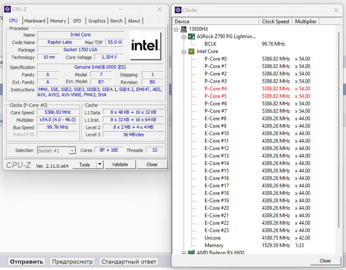Open the Tools dropdown arrow
Viewport: 346px width, 270px height.
(100, 164)
